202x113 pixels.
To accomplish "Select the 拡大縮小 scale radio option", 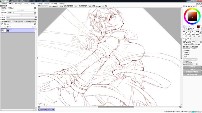I will click(x=184, y=53).
